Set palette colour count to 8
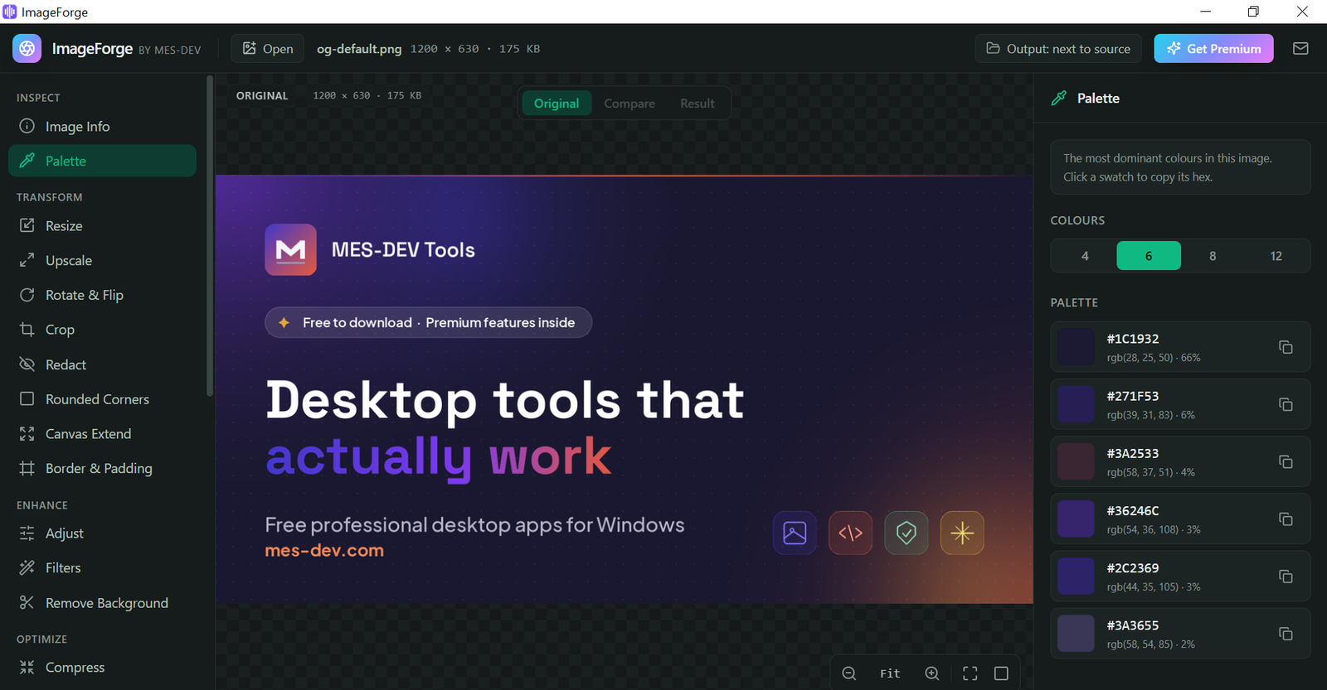 pos(1213,256)
